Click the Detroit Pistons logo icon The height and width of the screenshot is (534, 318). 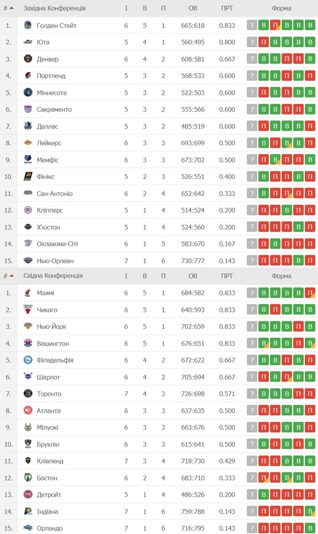[28, 495]
